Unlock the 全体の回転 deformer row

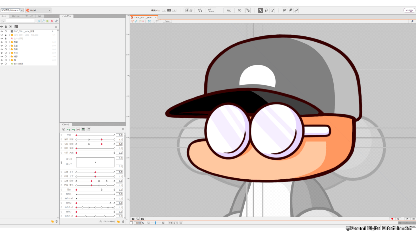6,38
